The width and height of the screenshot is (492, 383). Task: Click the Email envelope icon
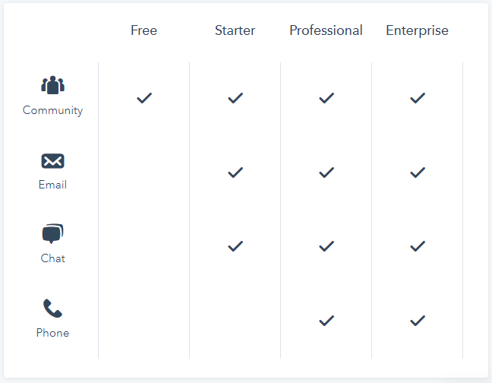(x=52, y=161)
